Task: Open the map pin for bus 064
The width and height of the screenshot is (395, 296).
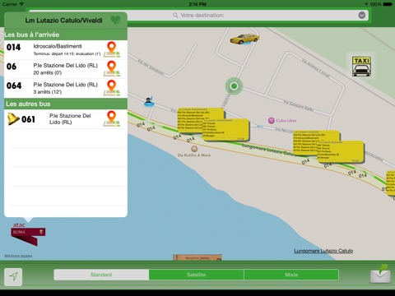Action: pos(112,88)
